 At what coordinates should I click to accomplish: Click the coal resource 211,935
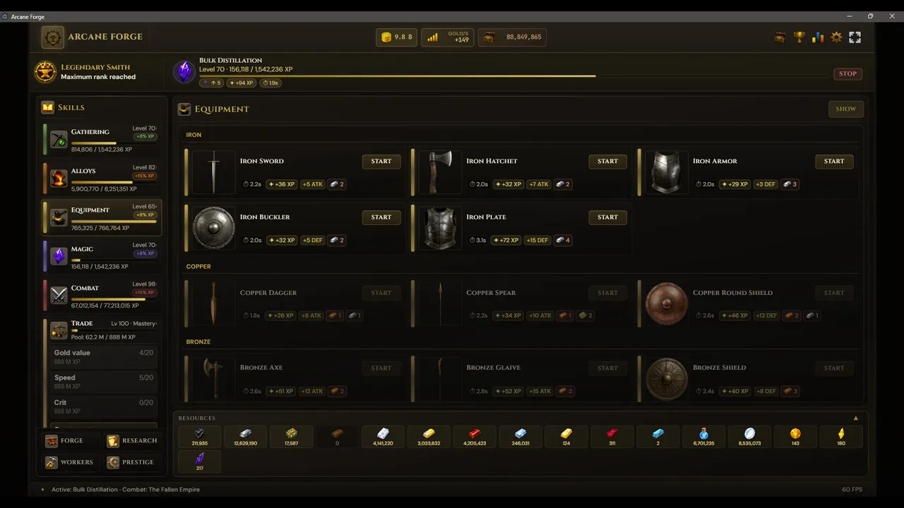(x=199, y=437)
